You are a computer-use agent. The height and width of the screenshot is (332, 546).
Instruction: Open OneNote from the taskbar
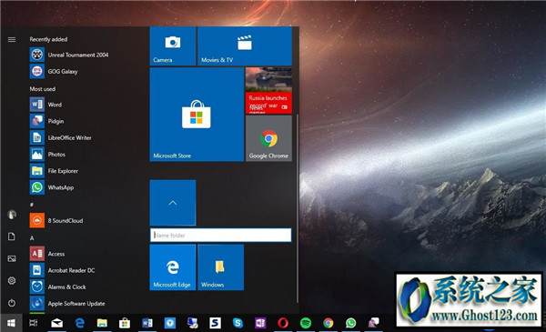click(260, 323)
